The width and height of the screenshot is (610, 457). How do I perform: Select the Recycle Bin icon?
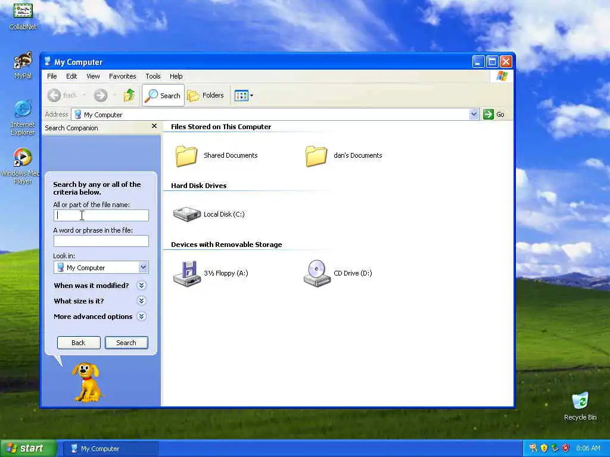pyautogui.click(x=580, y=406)
